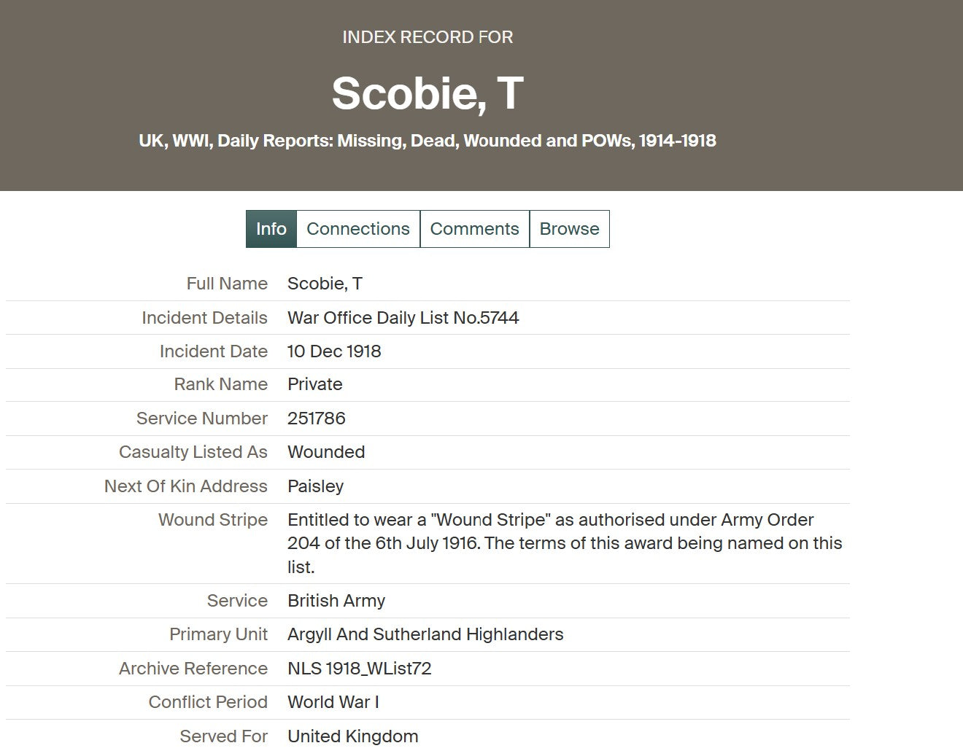This screenshot has width=963, height=751.
Task: Click archive reference NLS 1918_WList72
Action: (x=359, y=669)
